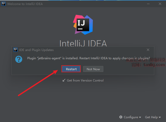
Task: Click the large IntelliJ IDEA logo
Action: [83, 24]
